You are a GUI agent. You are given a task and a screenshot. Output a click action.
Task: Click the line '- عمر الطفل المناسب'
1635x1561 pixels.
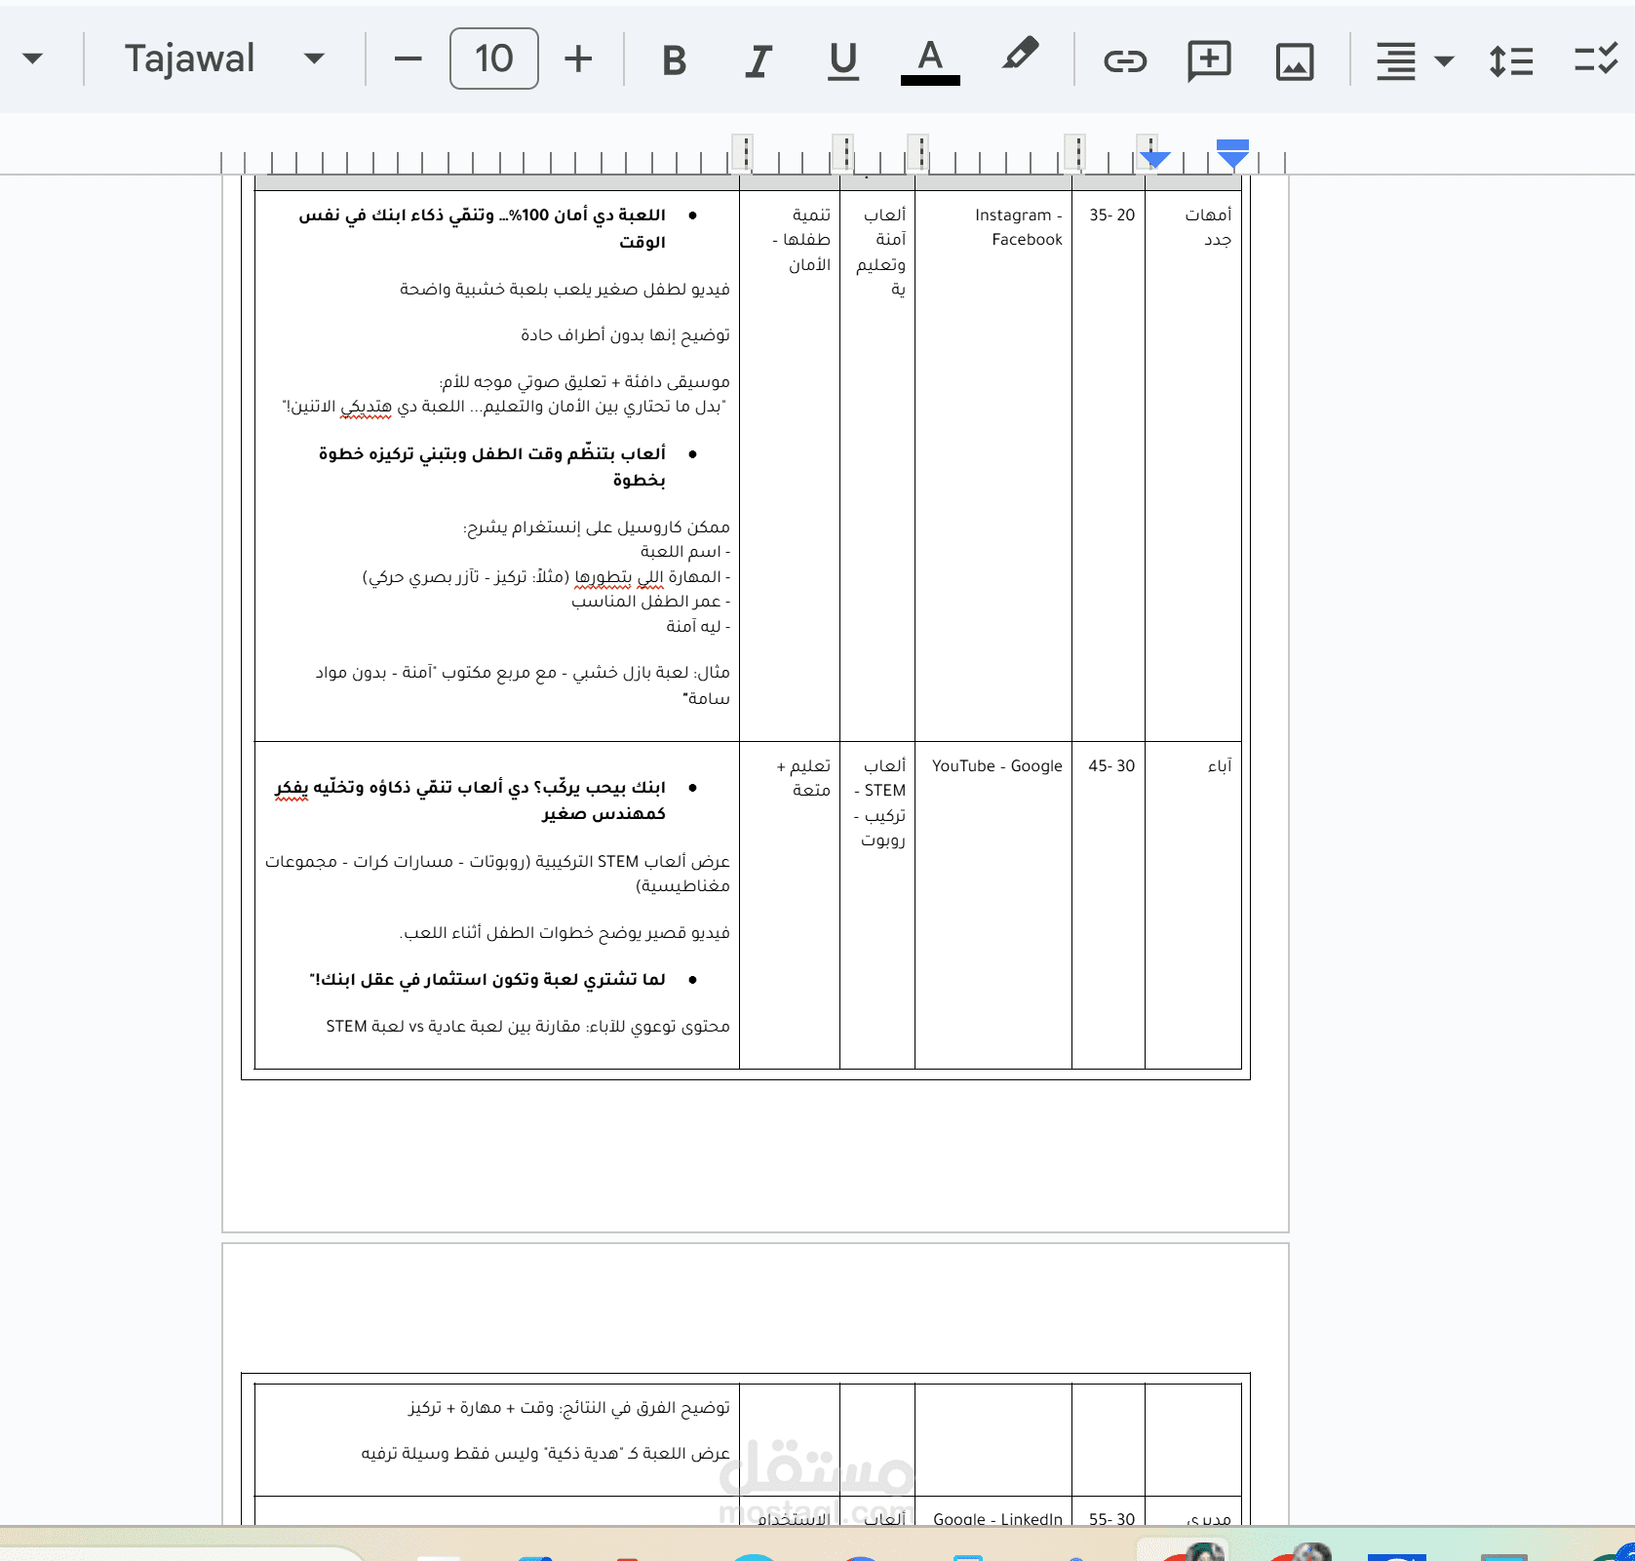tap(650, 602)
